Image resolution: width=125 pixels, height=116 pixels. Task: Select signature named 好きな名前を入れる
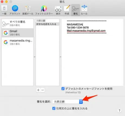coord(48,24)
